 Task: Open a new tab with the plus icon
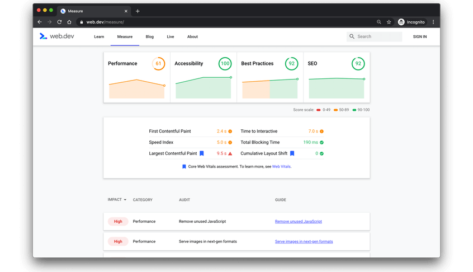coord(138,11)
